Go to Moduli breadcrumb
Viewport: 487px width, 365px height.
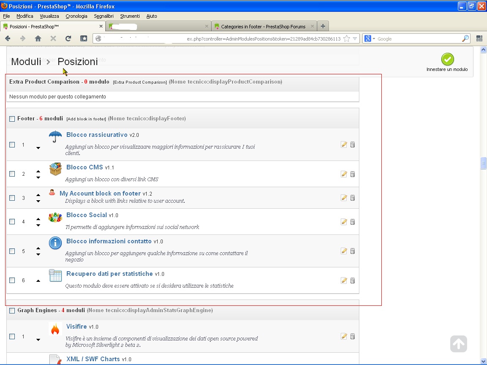point(26,61)
